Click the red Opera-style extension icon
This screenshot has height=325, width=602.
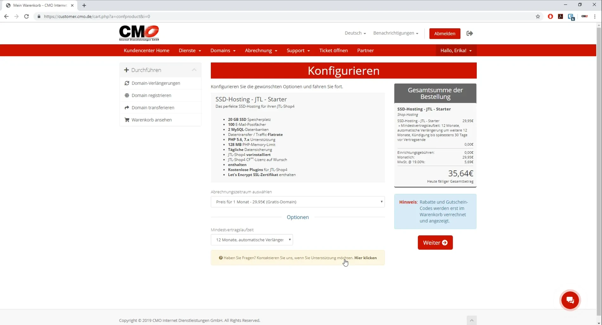pos(550,16)
